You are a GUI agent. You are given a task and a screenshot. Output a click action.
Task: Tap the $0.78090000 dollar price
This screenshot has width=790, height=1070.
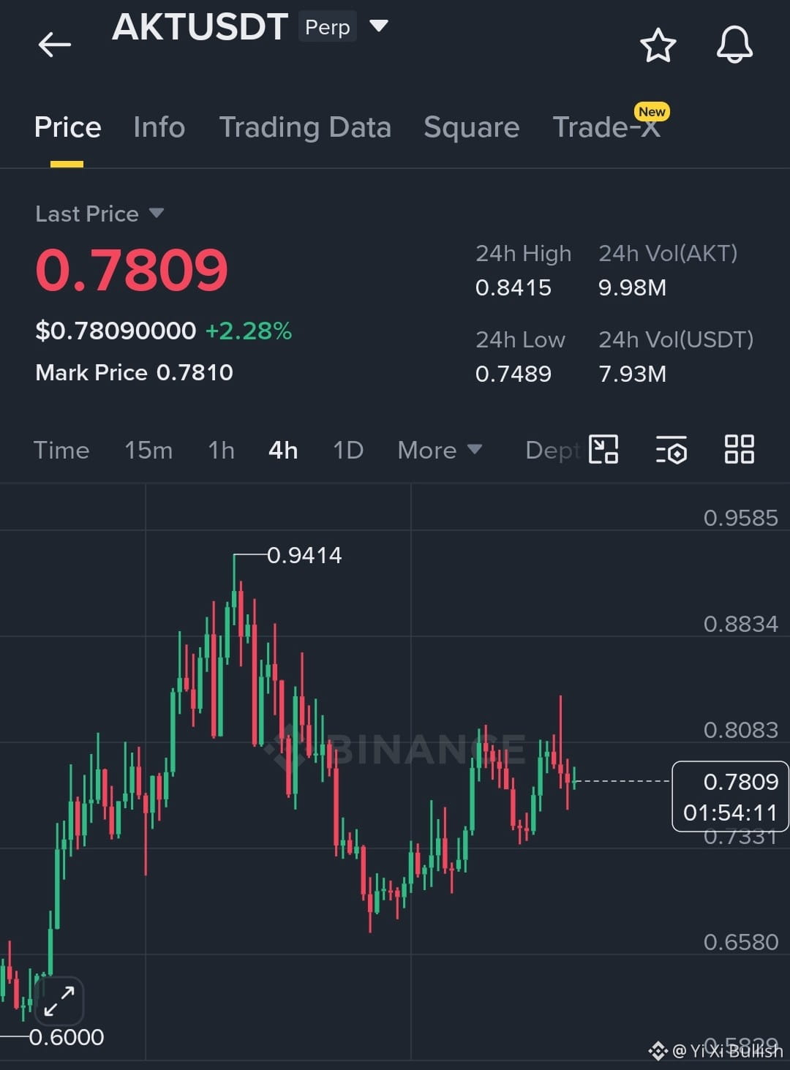pyautogui.click(x=116, y=331)
